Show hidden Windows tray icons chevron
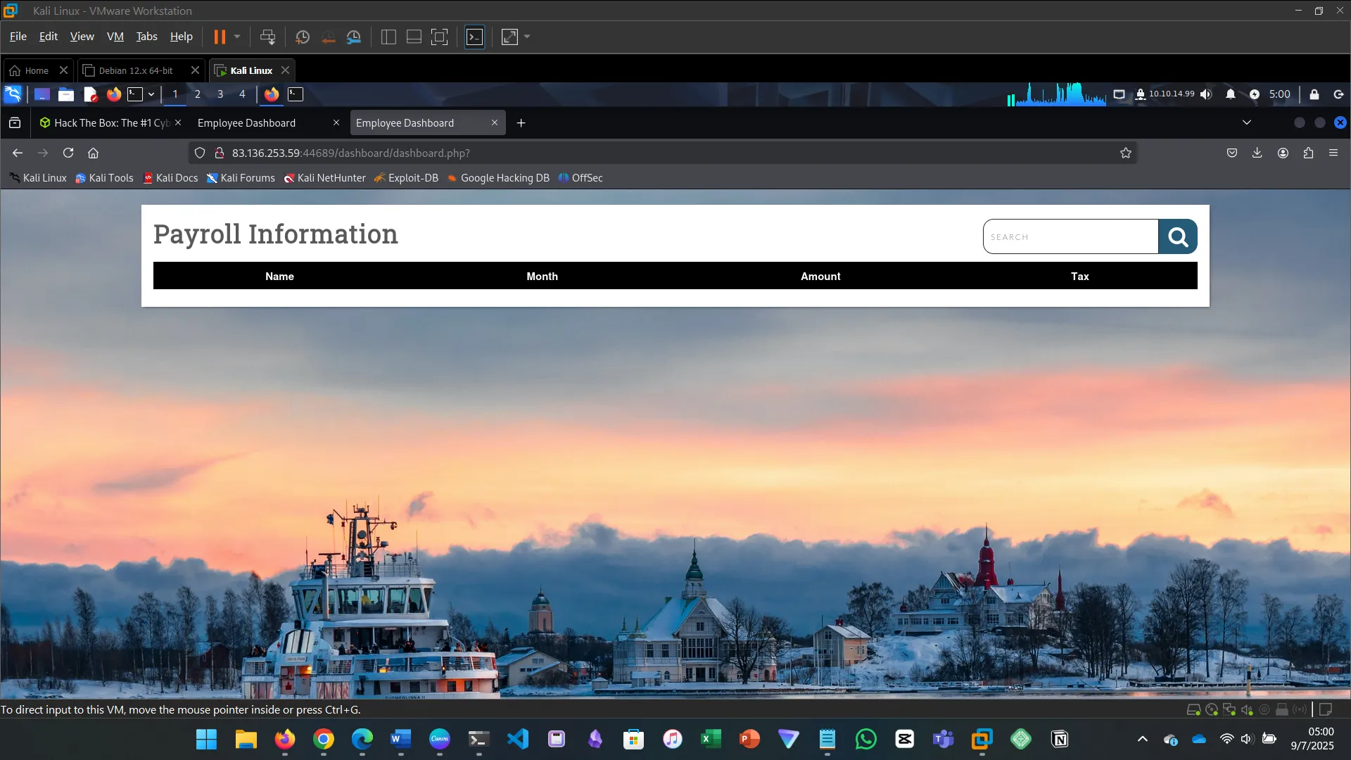 [x=1143, y=739]
